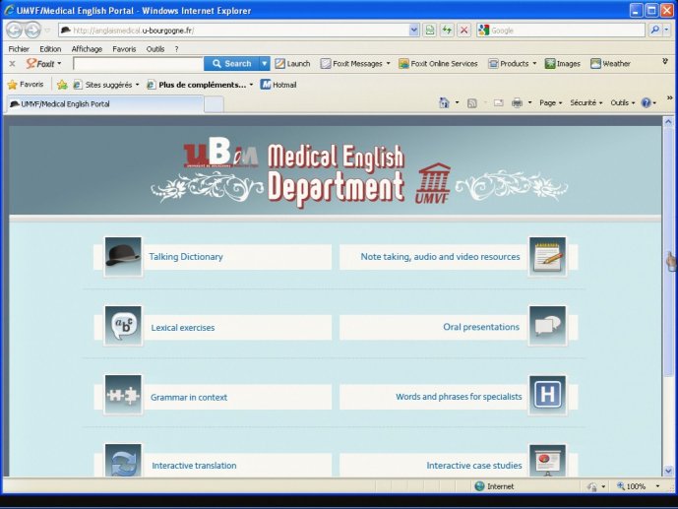The height and width of the screenshot is (509, 678).
Task: Click the Read mail envelope icon
Action: [499, 103]
